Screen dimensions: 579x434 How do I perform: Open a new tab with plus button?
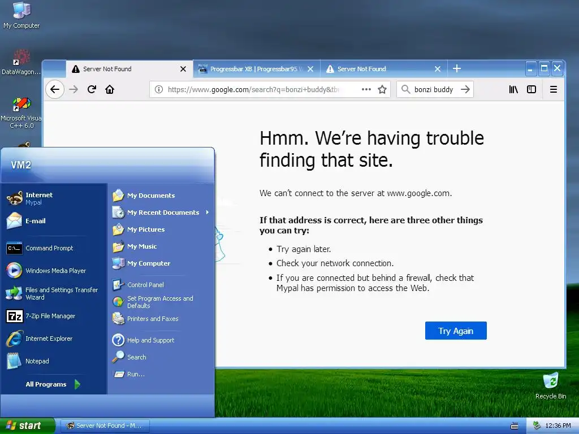[x=457, y=68]
